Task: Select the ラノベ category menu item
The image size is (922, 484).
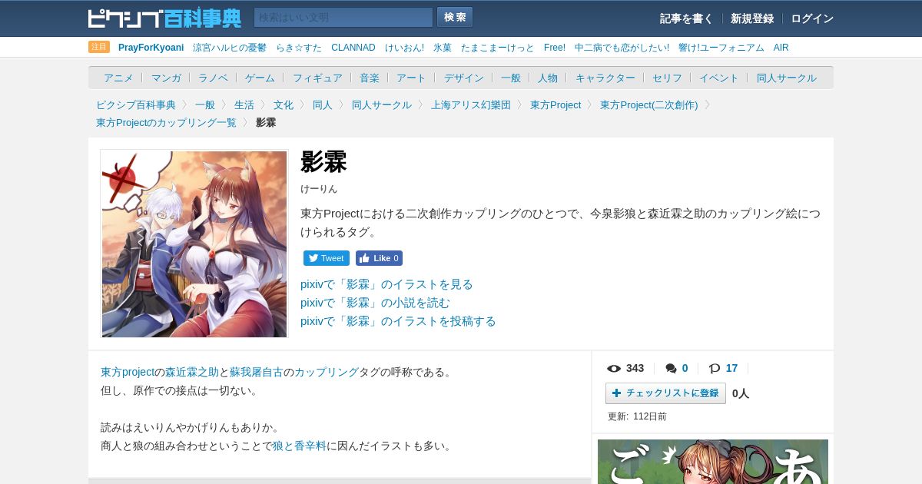Action: (x=213, y=78)
